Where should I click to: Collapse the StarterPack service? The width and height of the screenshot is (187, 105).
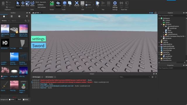[159, 54]
